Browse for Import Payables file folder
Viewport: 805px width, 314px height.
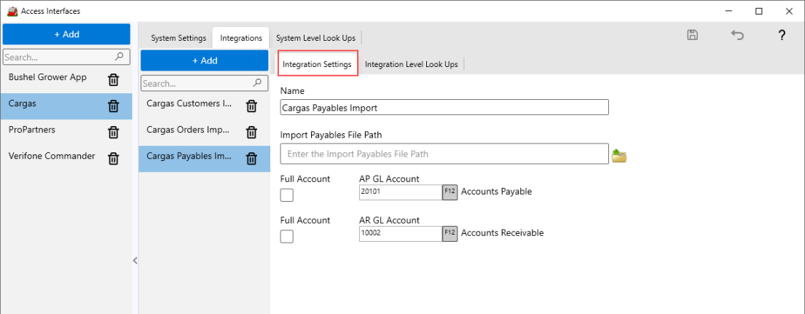[x=619, y=155]
